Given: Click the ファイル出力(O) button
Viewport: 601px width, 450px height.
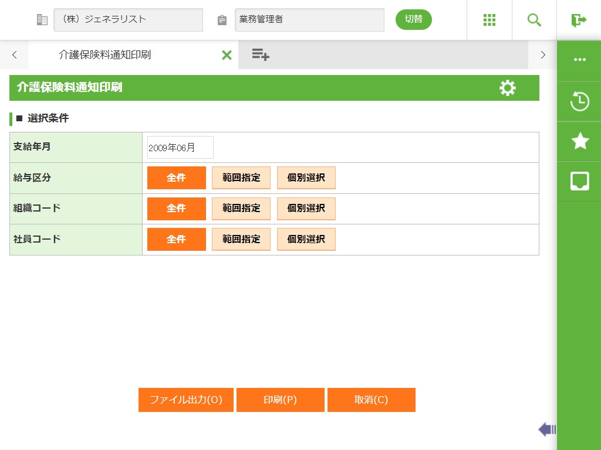Looking at the screenshot, I should pyautogui.click(x=186, y=400).
